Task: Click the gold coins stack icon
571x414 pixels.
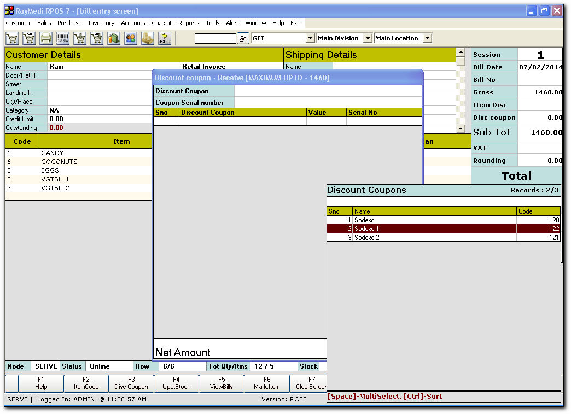Action: coord(148,38)
